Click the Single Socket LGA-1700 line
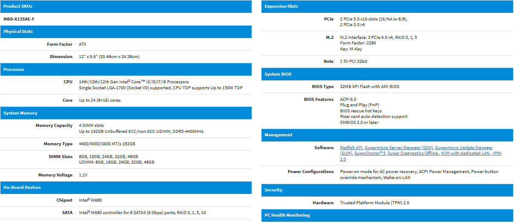The width and height of the screenshot is (514, 223). click(x=161, y=88)
